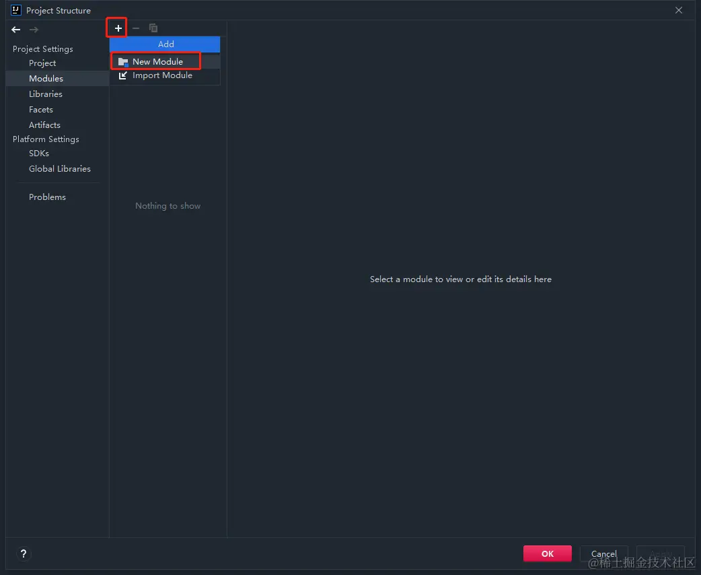Open the Artifacts section
Image resolution: width=701 pixels, height=575 pixels.
[x=44, y=125]
